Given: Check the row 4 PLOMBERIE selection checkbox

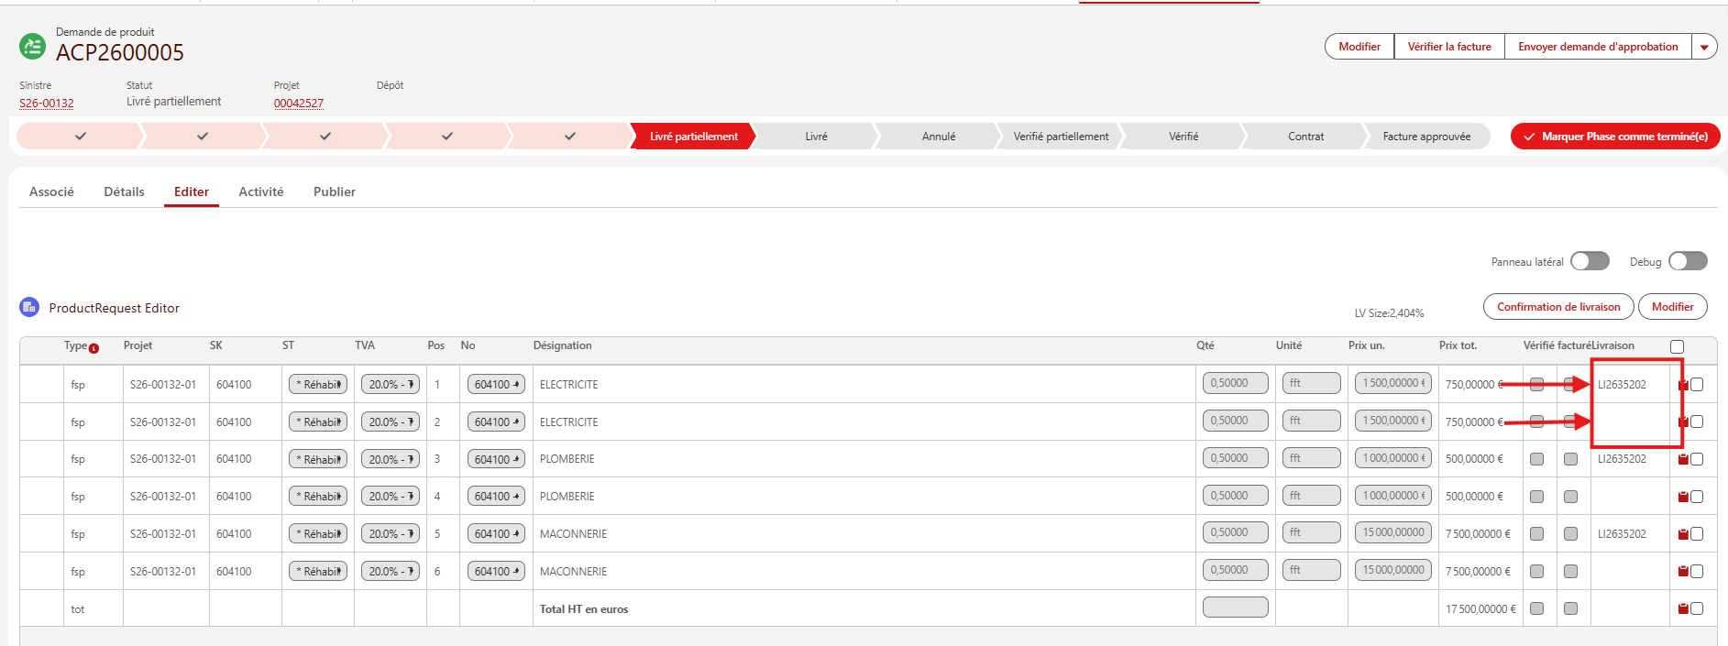Looking at the screenshot, I should coord(1697,497).
